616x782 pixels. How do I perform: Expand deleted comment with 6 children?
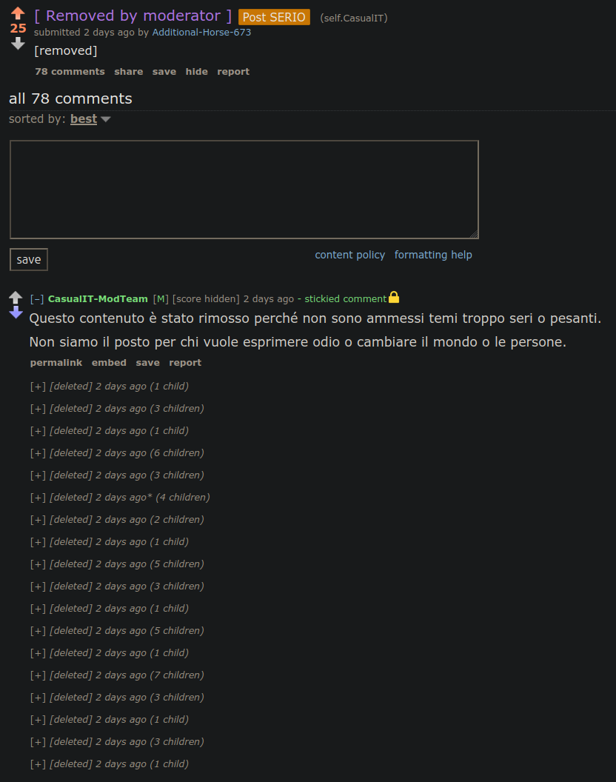pos(38,453)
